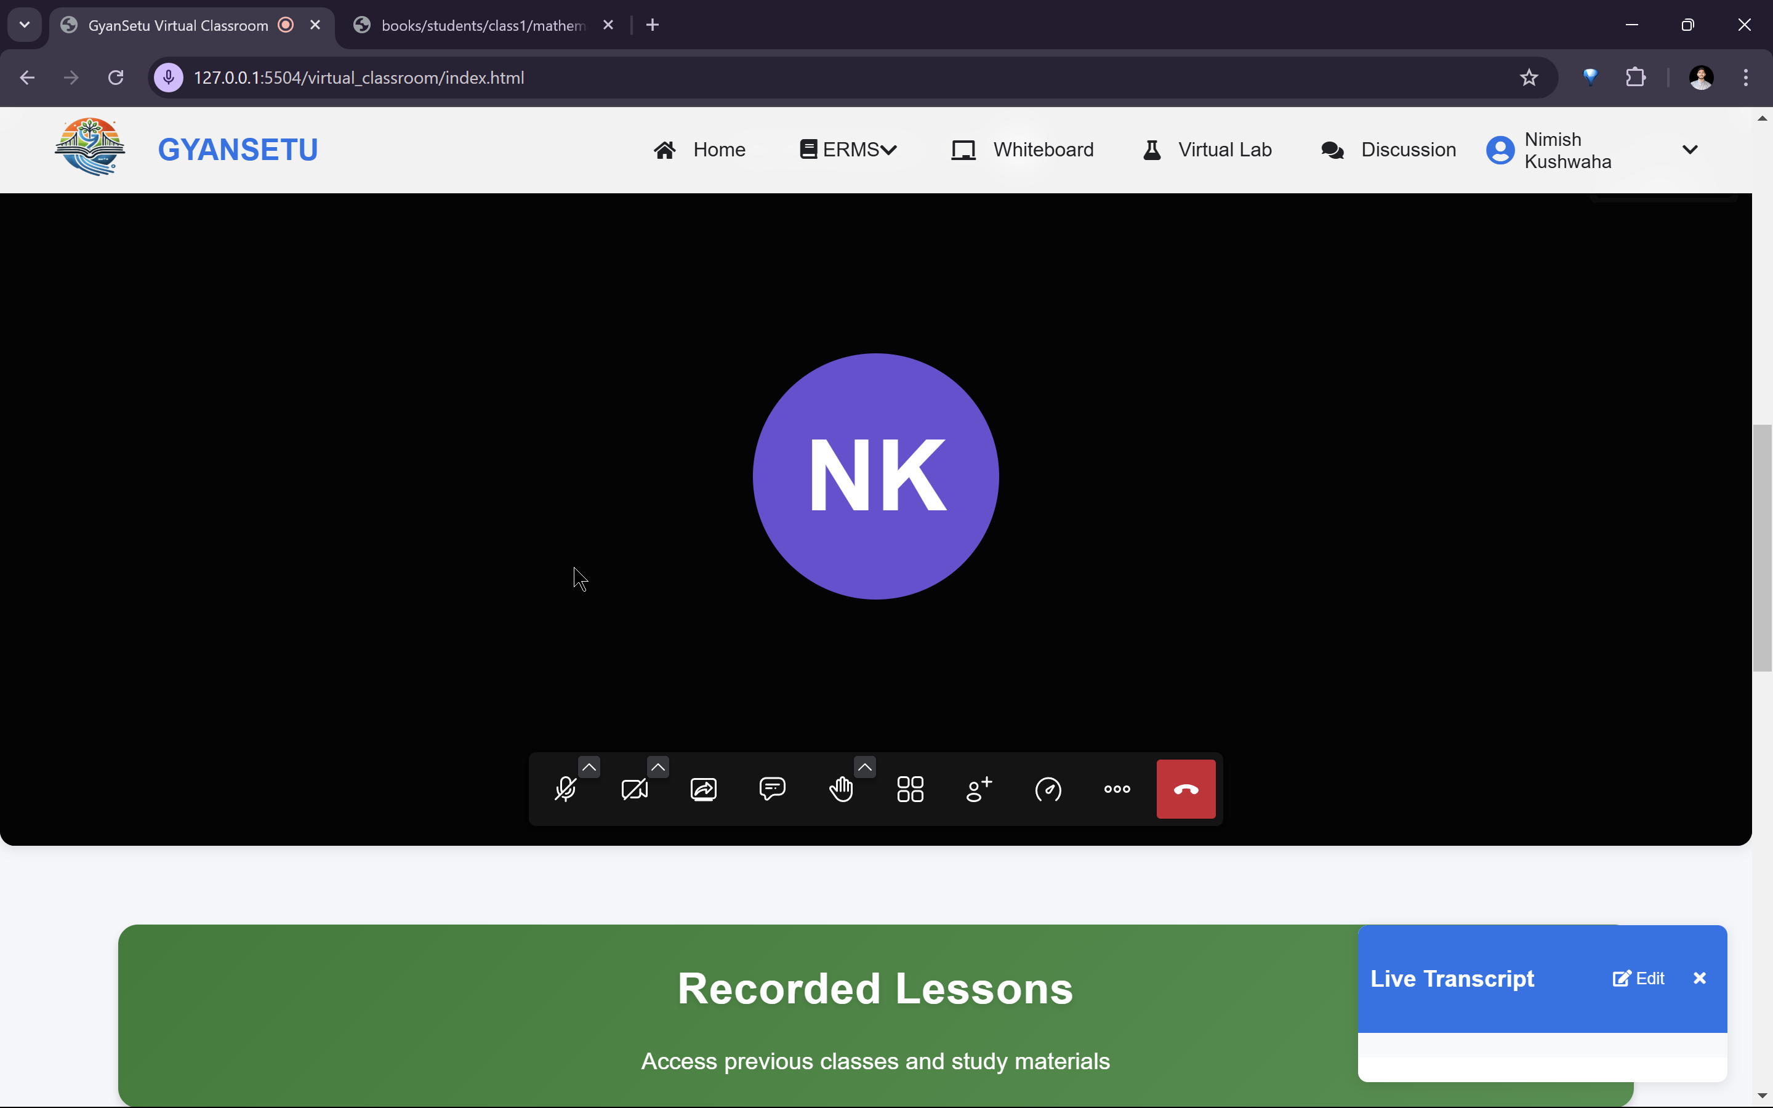Viewport: 1773px width, 1108px height.
Task: Start screen sharing
Action: click(x=703, y=789)
